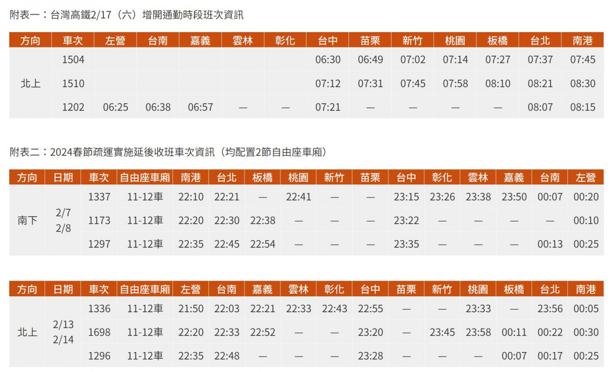
Task: Click the 2/14 date cell
Action: coord(63,340)
